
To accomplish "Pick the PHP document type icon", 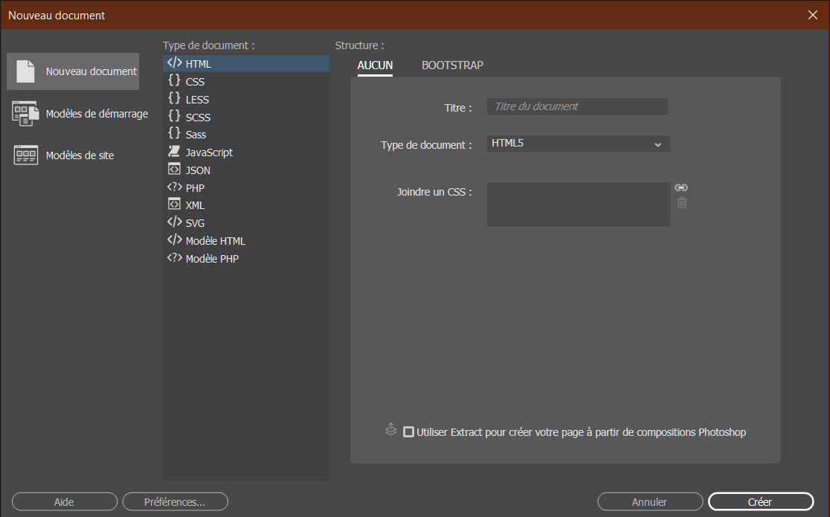I will coord(174,187).
